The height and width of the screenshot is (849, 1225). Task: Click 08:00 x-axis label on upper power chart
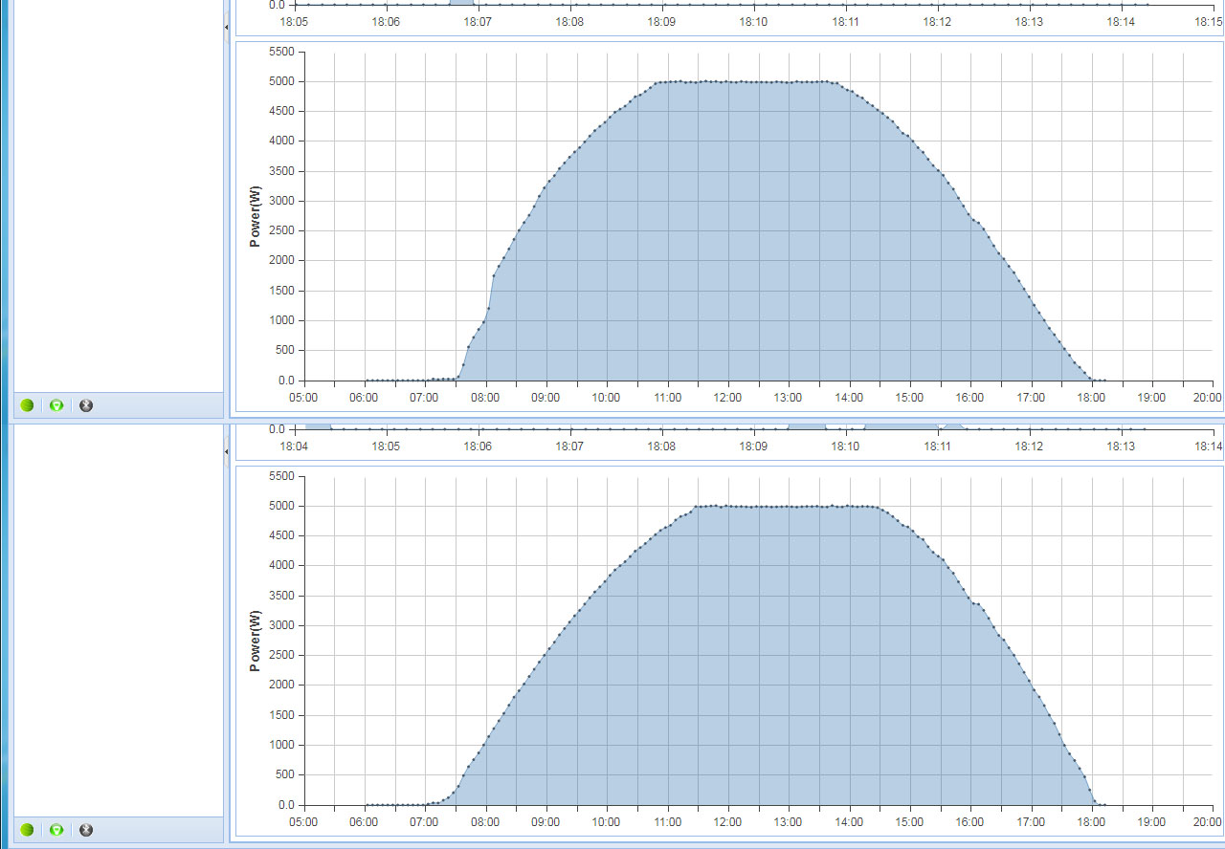[485, 398]
